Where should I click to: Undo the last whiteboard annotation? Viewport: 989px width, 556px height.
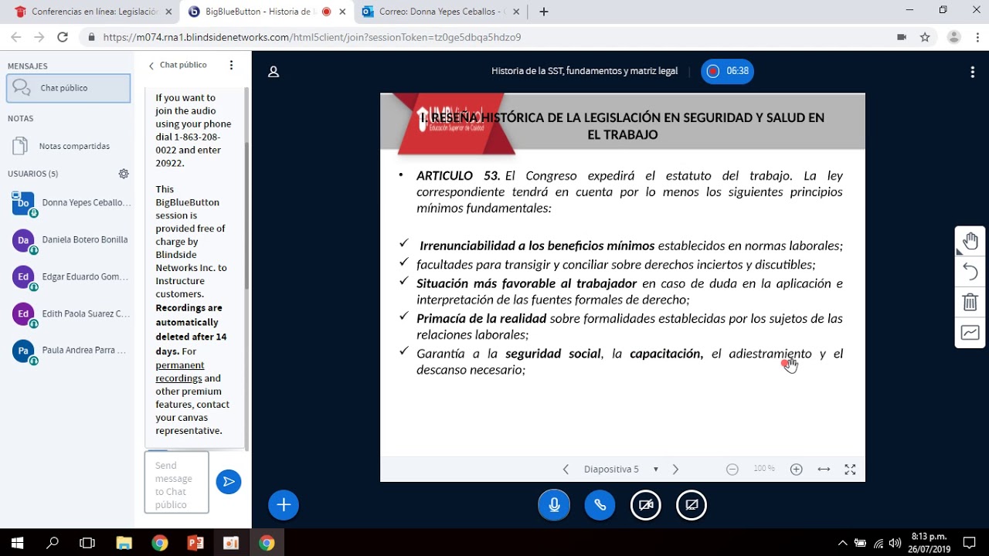(970, 272)
